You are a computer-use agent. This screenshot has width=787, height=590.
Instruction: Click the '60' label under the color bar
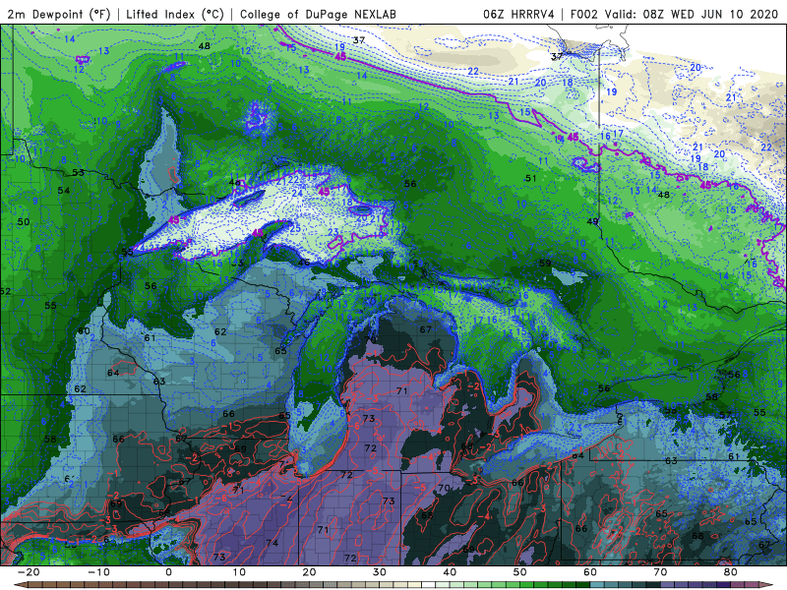590,572
